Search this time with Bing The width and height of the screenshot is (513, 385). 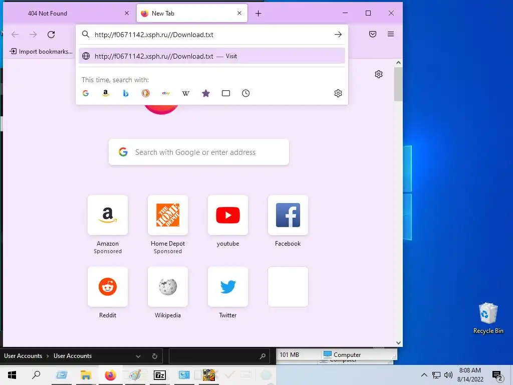[x=126, y=93]
